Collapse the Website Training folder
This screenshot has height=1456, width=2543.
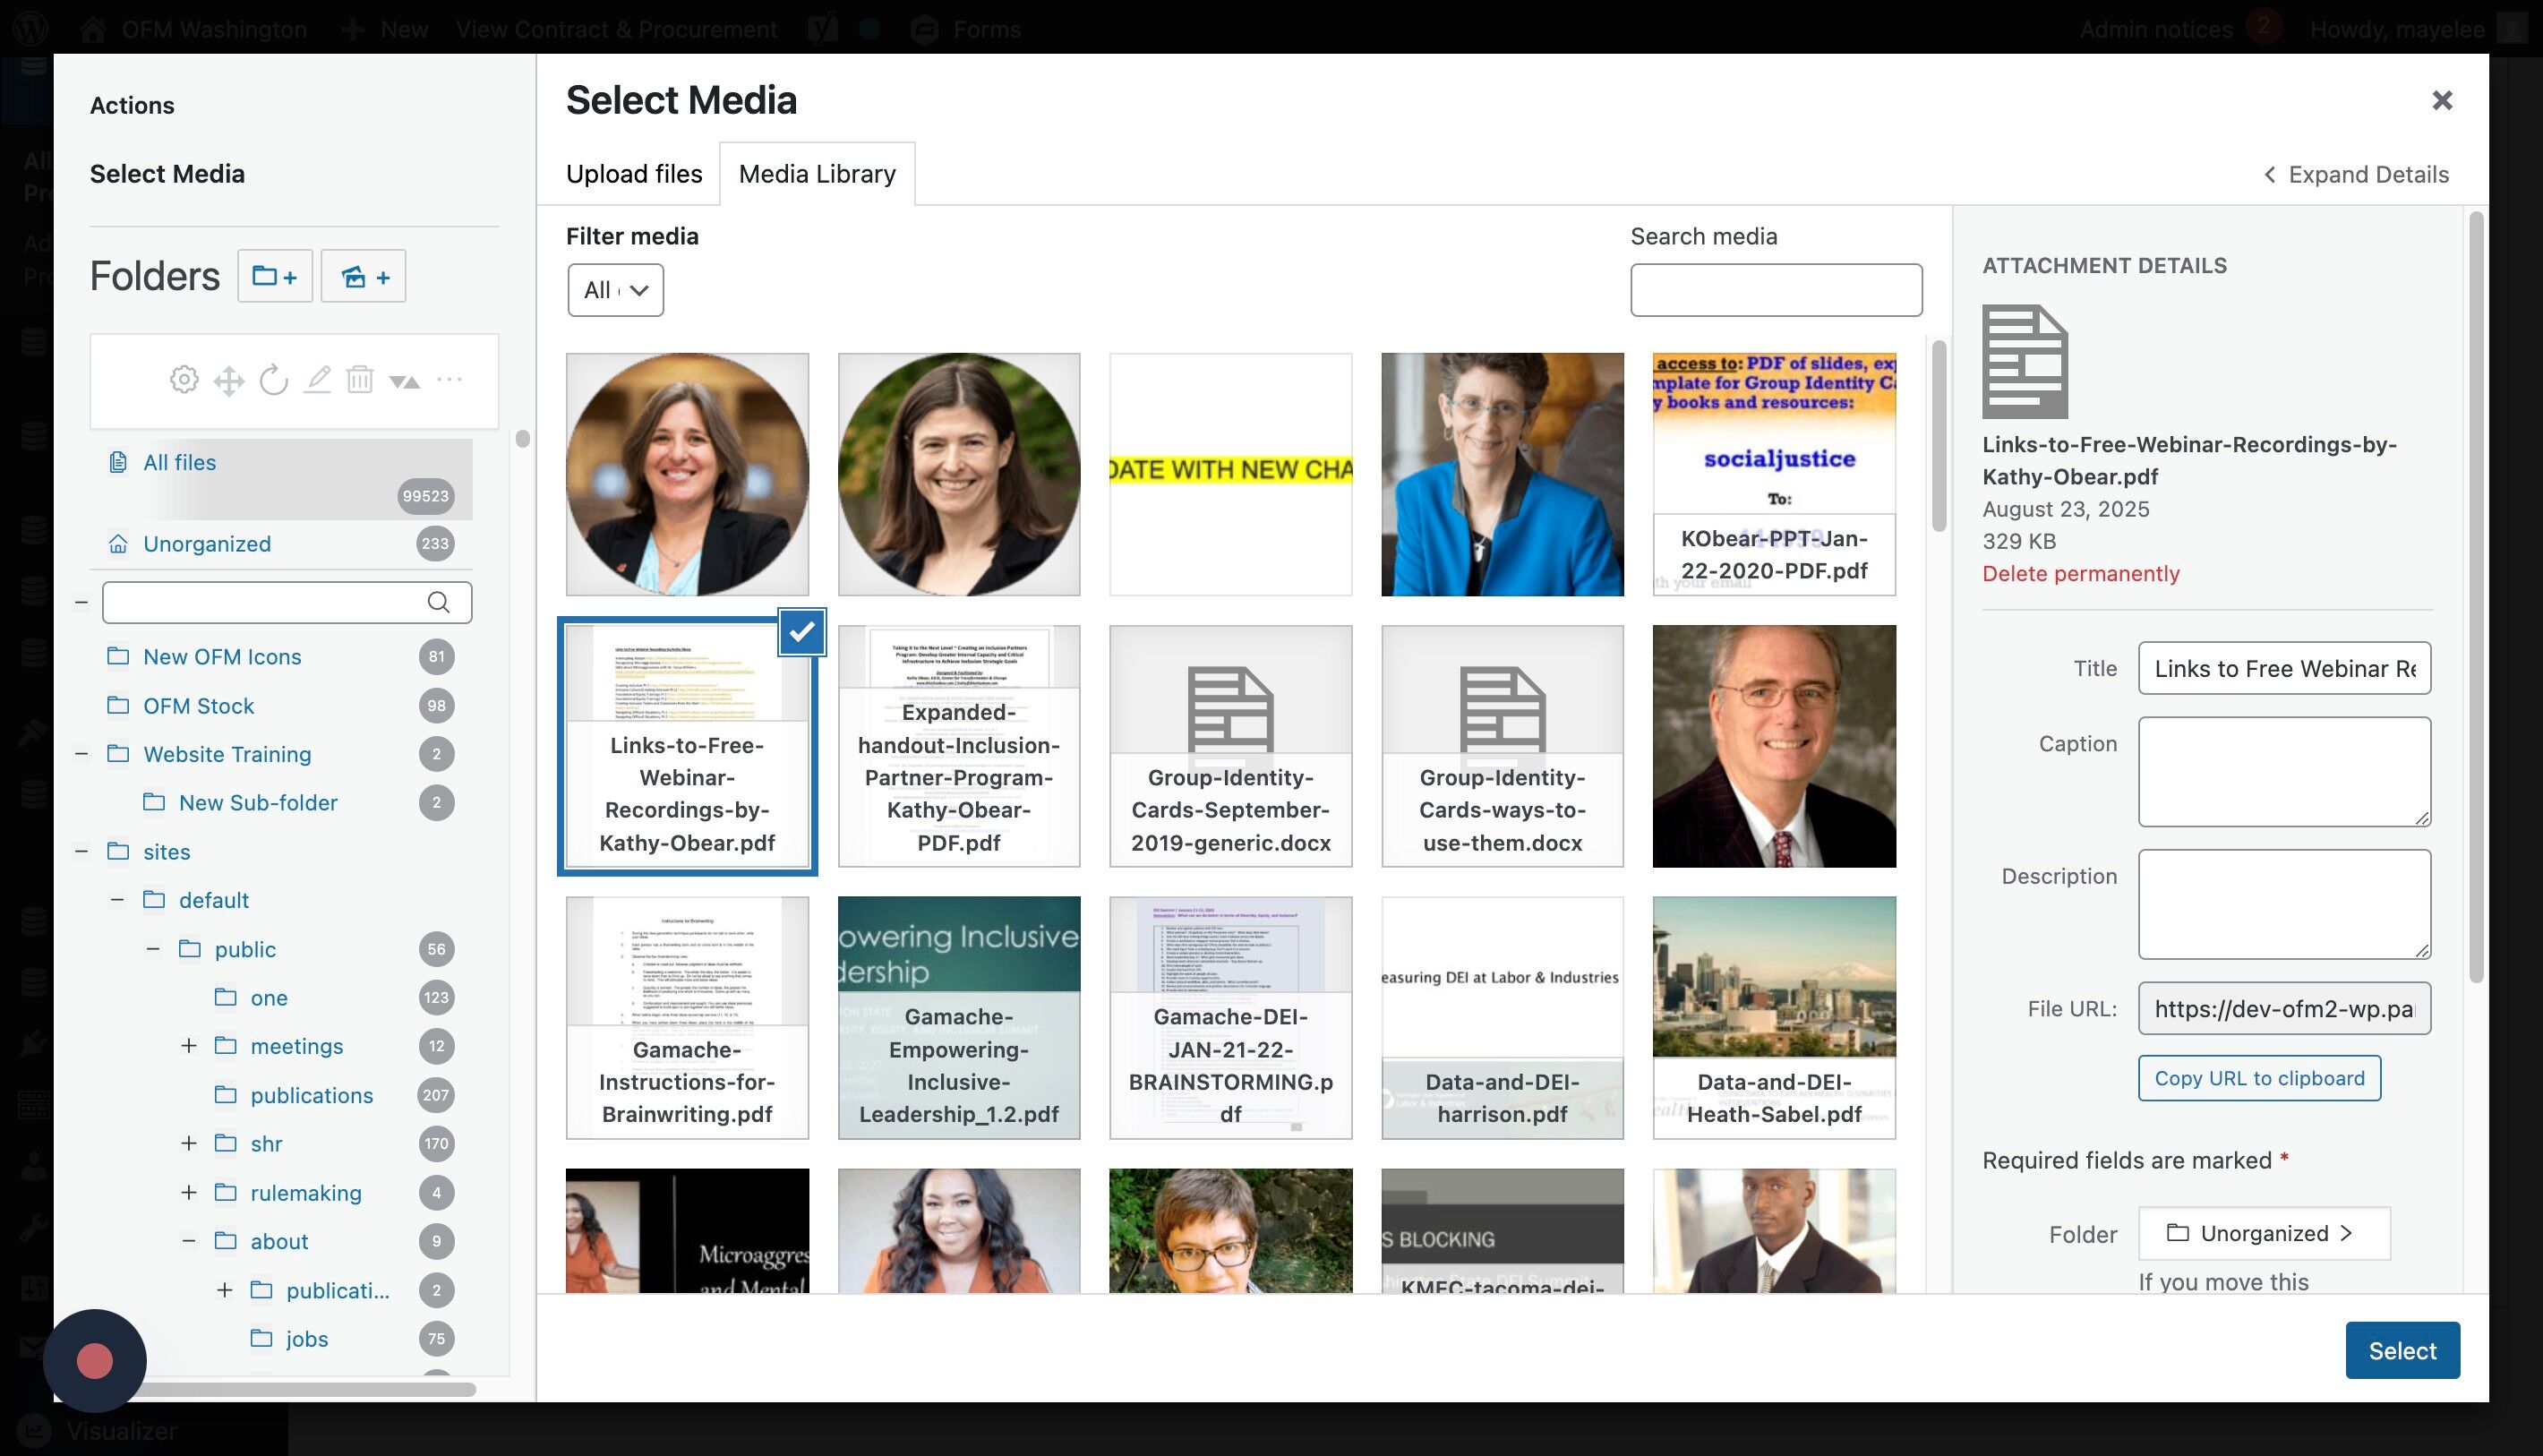82,754
